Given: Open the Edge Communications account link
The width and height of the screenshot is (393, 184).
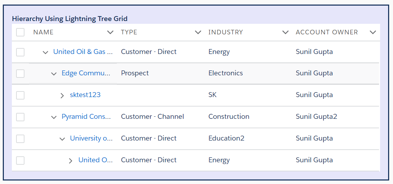Looking at the screenshot, I should pos(86,73).
